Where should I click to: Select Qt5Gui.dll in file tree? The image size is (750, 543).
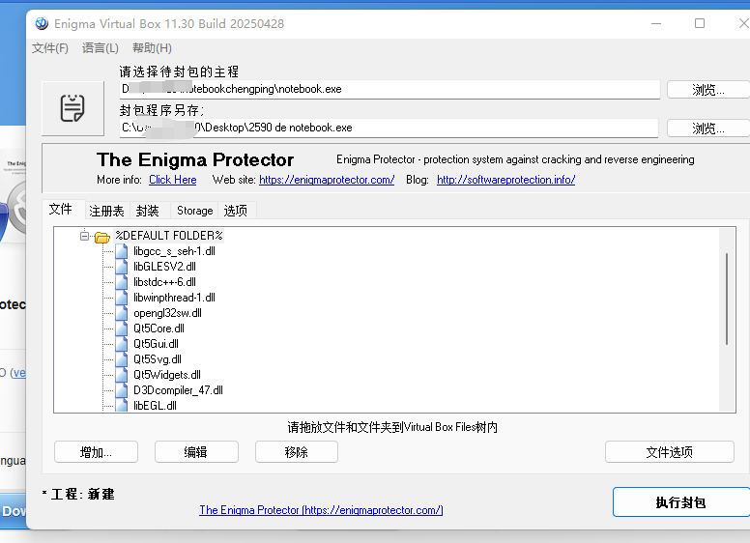click(156, 344)
